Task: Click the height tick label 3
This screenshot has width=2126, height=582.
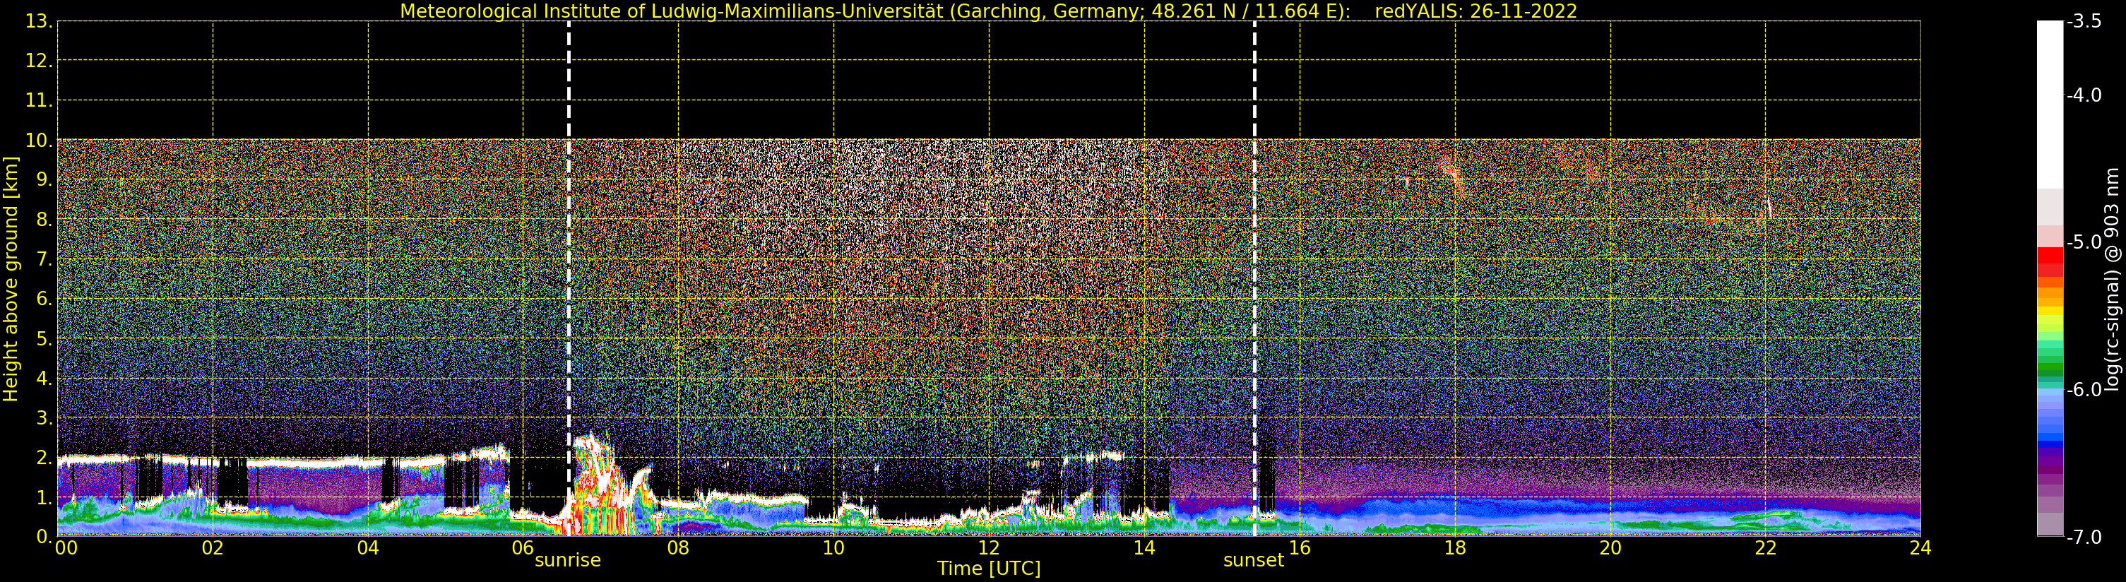Action: [x=44, y=419]
